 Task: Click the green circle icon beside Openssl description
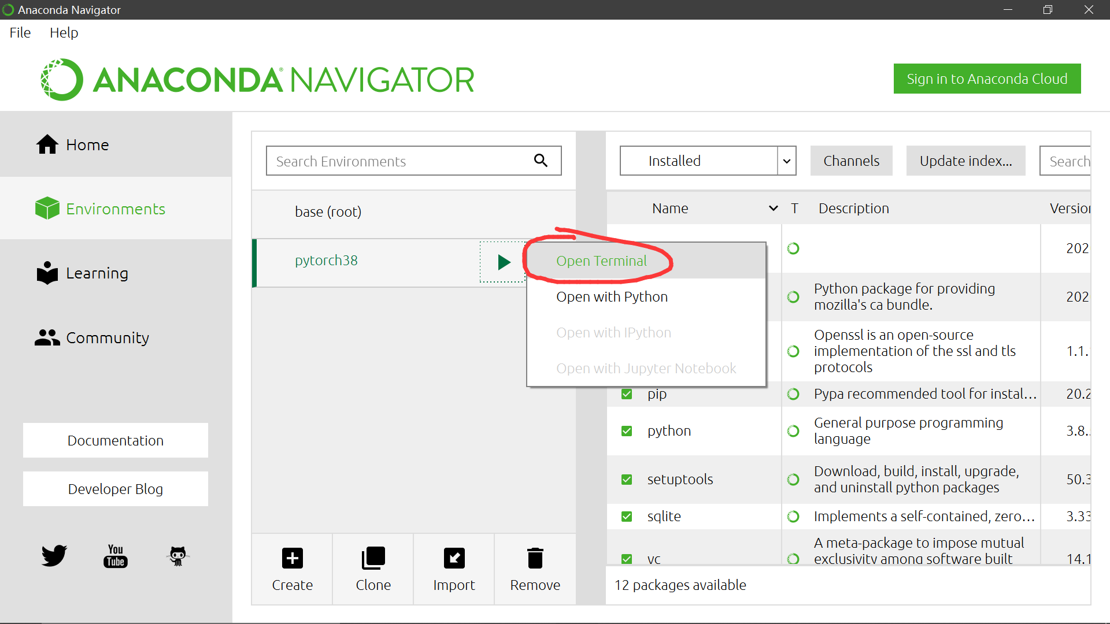[793, 351]
